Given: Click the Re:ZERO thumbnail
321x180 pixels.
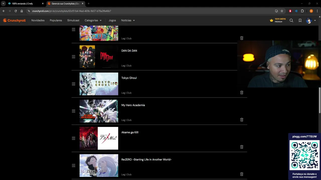Looking at the screenshot, I should (99, 165).
